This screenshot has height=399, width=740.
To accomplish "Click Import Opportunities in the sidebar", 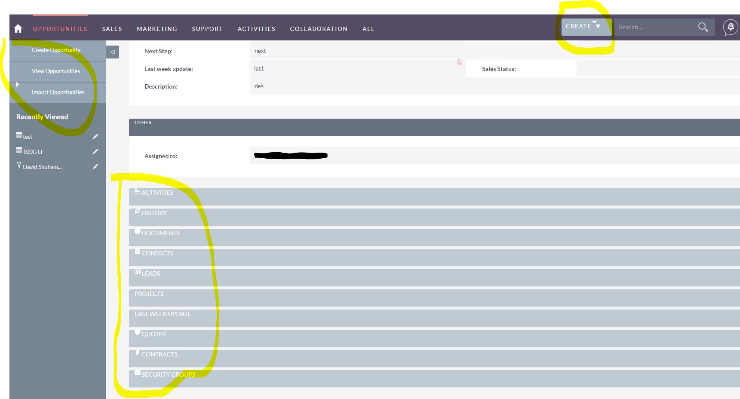I will click(x=58, y=92).
